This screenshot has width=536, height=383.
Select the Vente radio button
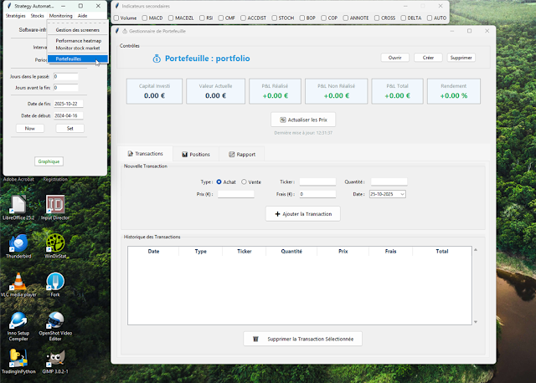[245, 181]
